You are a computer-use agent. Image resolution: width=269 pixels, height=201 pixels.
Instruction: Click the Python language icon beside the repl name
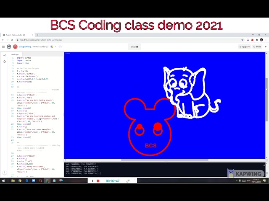52,46
